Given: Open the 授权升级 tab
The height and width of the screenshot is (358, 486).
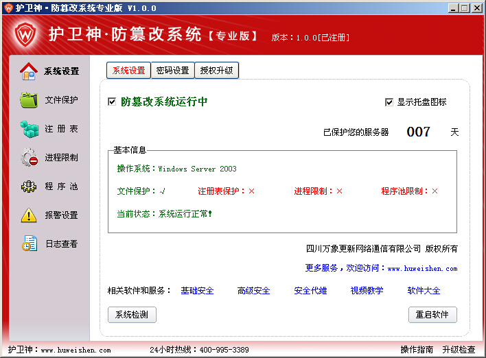Looking at the screenshot, I should 217,71.
